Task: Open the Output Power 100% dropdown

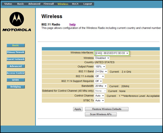Action: (100, 66)
